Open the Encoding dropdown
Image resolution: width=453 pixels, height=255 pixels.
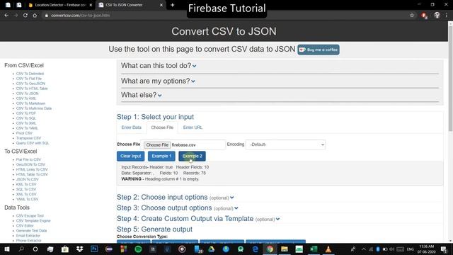[285, 144]
